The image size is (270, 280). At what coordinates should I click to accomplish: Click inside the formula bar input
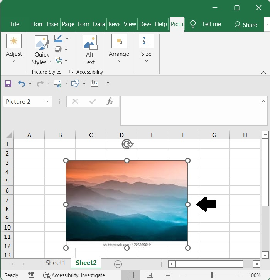pyautogui.click(x=191, y=111)
